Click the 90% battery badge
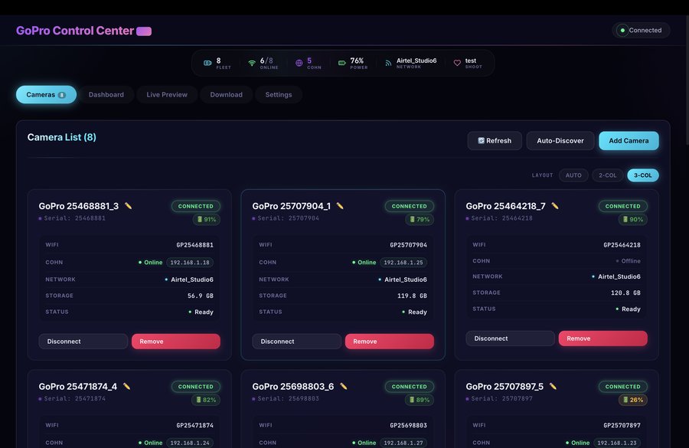 [633, 219]
